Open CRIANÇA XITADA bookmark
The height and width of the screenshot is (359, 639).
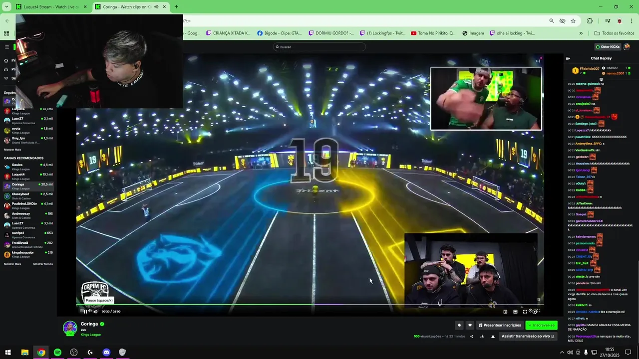(228, 33)
